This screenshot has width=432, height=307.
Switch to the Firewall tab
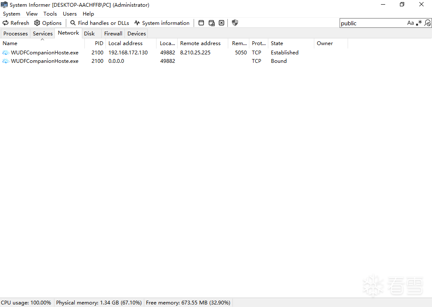click(113, 34)
